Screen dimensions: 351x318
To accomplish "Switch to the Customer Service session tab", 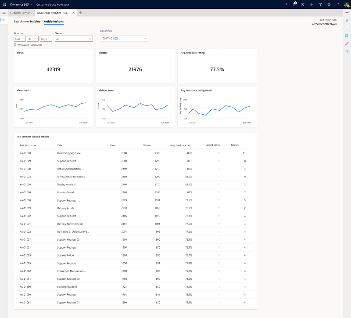I will point(21,13).
